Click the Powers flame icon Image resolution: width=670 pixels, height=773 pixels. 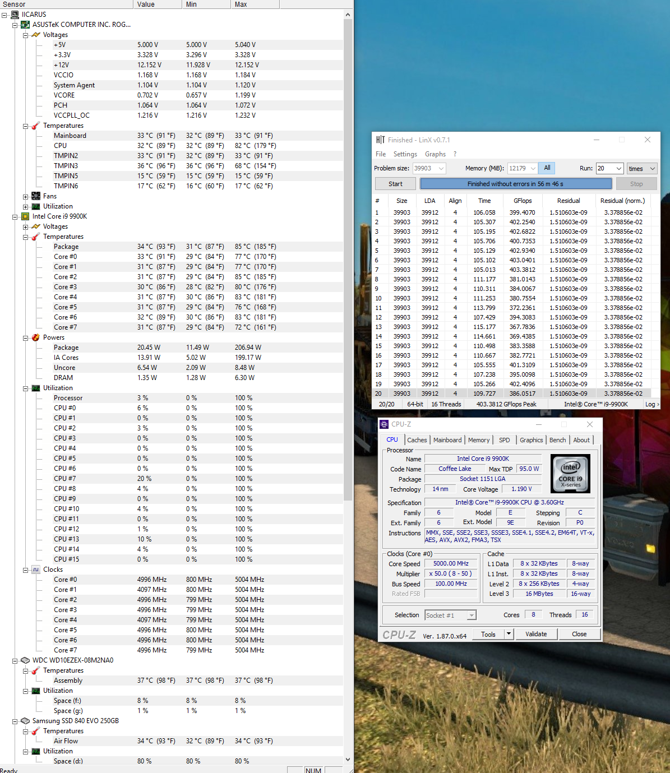pyautogui.click(x=36, y=337)
